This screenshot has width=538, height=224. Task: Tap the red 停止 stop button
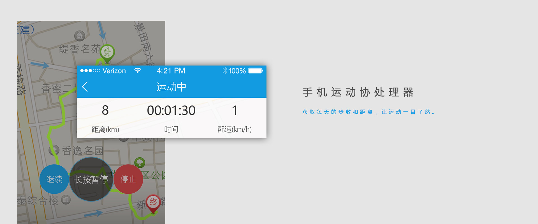[128, 179]
